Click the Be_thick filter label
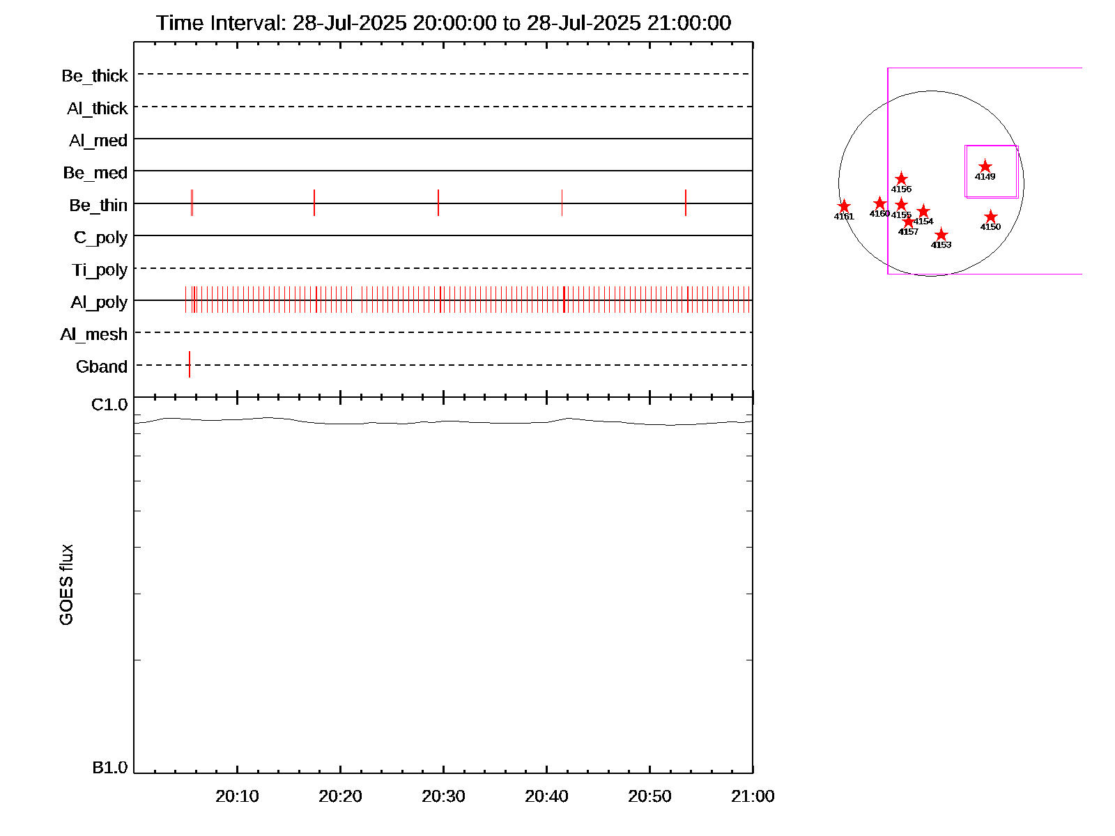This screenshot has width=1115, height=836. 95,76
